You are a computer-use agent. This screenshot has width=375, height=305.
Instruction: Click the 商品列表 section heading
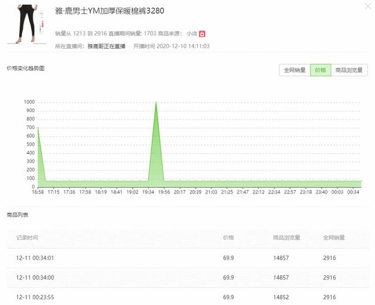pyautogui.click(x=18, y=215)
